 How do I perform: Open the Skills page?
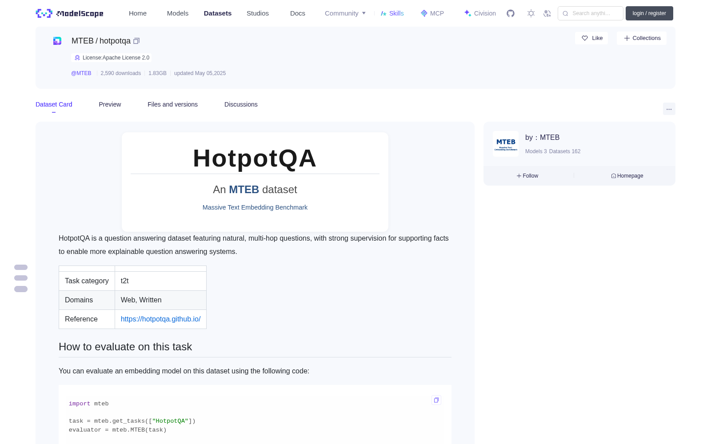tap(392, 13)
